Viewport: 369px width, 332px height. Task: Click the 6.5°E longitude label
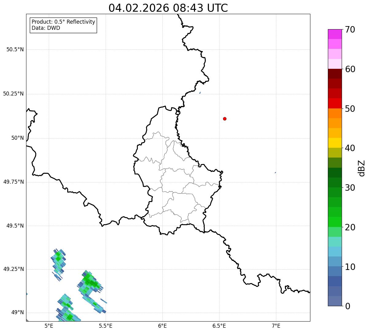click(x=219, y=326)
